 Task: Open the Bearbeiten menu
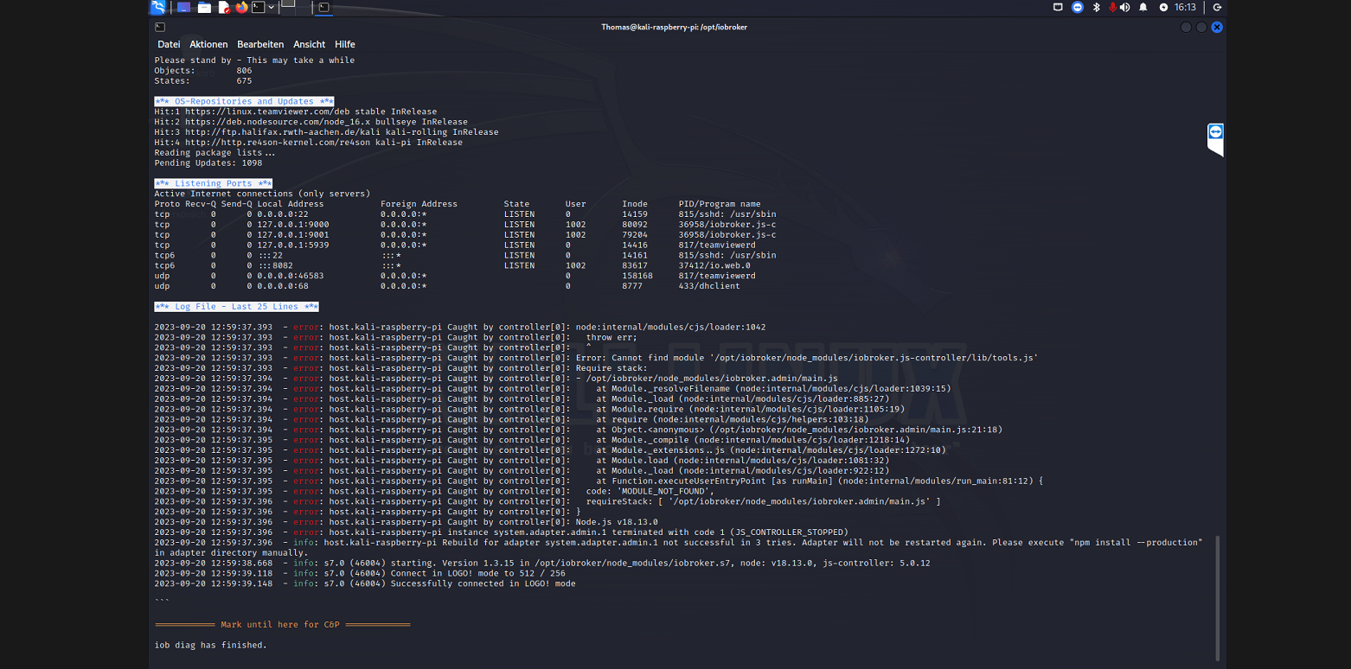pyautogui.click(x=260, y=44)
